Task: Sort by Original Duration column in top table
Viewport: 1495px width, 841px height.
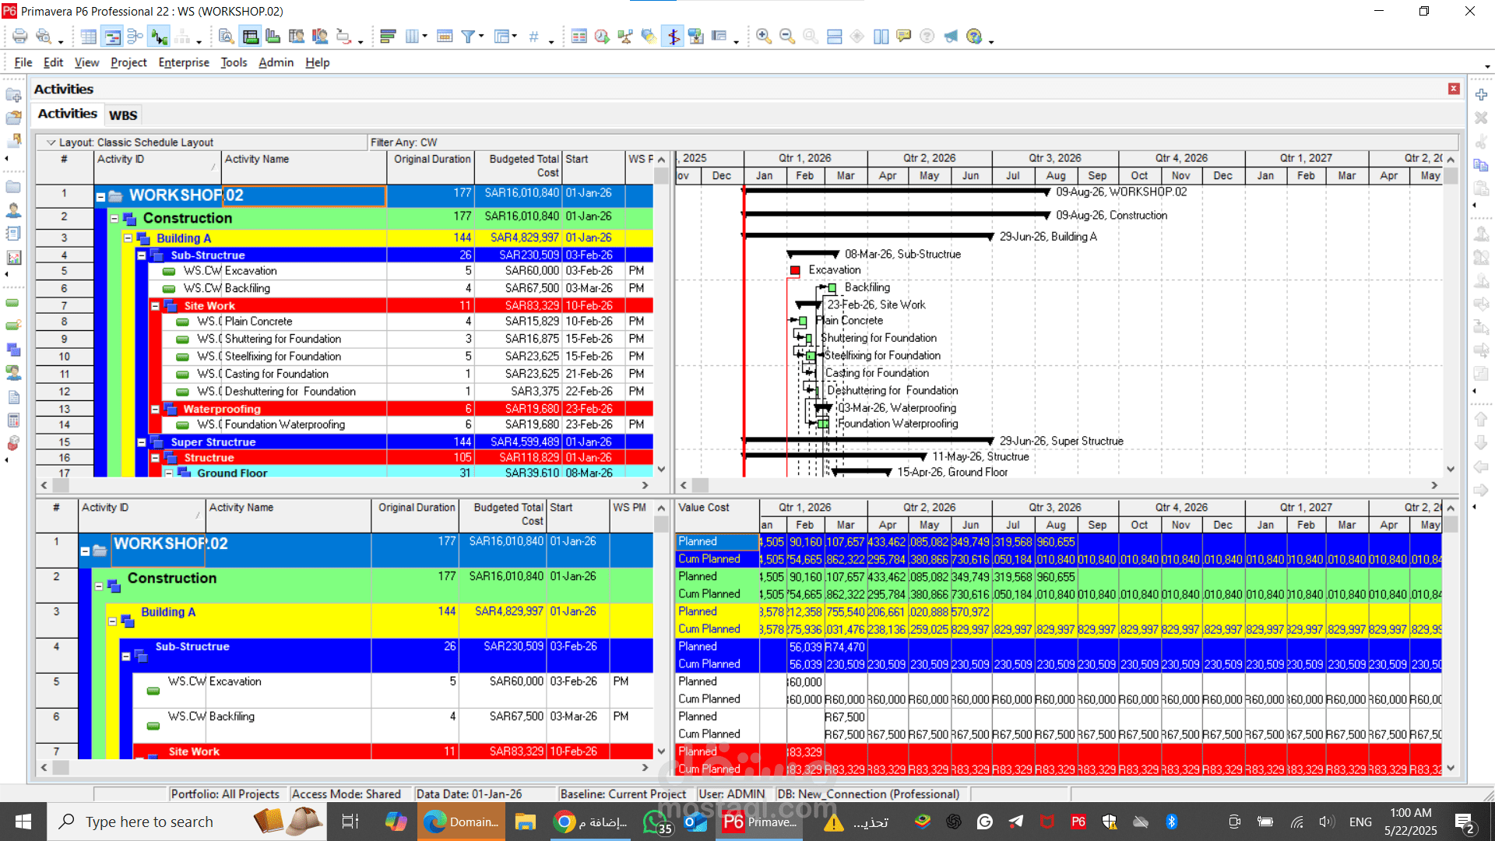Action: click(x=431, y=167)
